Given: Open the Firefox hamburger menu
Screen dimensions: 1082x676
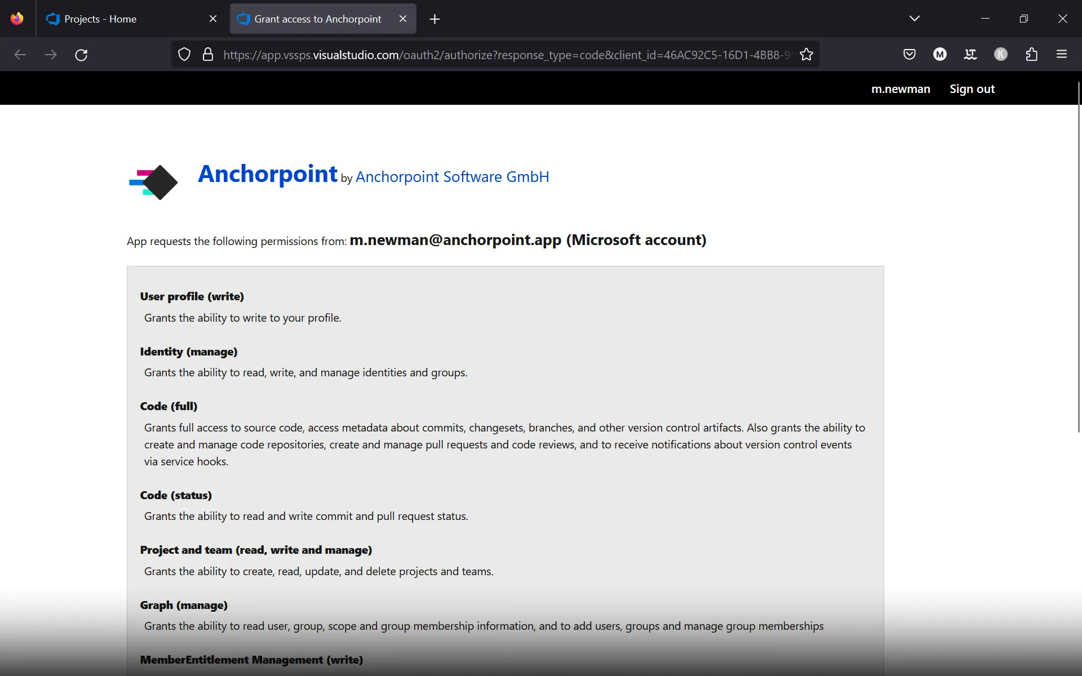Looking at the screenshot, I should click(x=1062, y=54).
